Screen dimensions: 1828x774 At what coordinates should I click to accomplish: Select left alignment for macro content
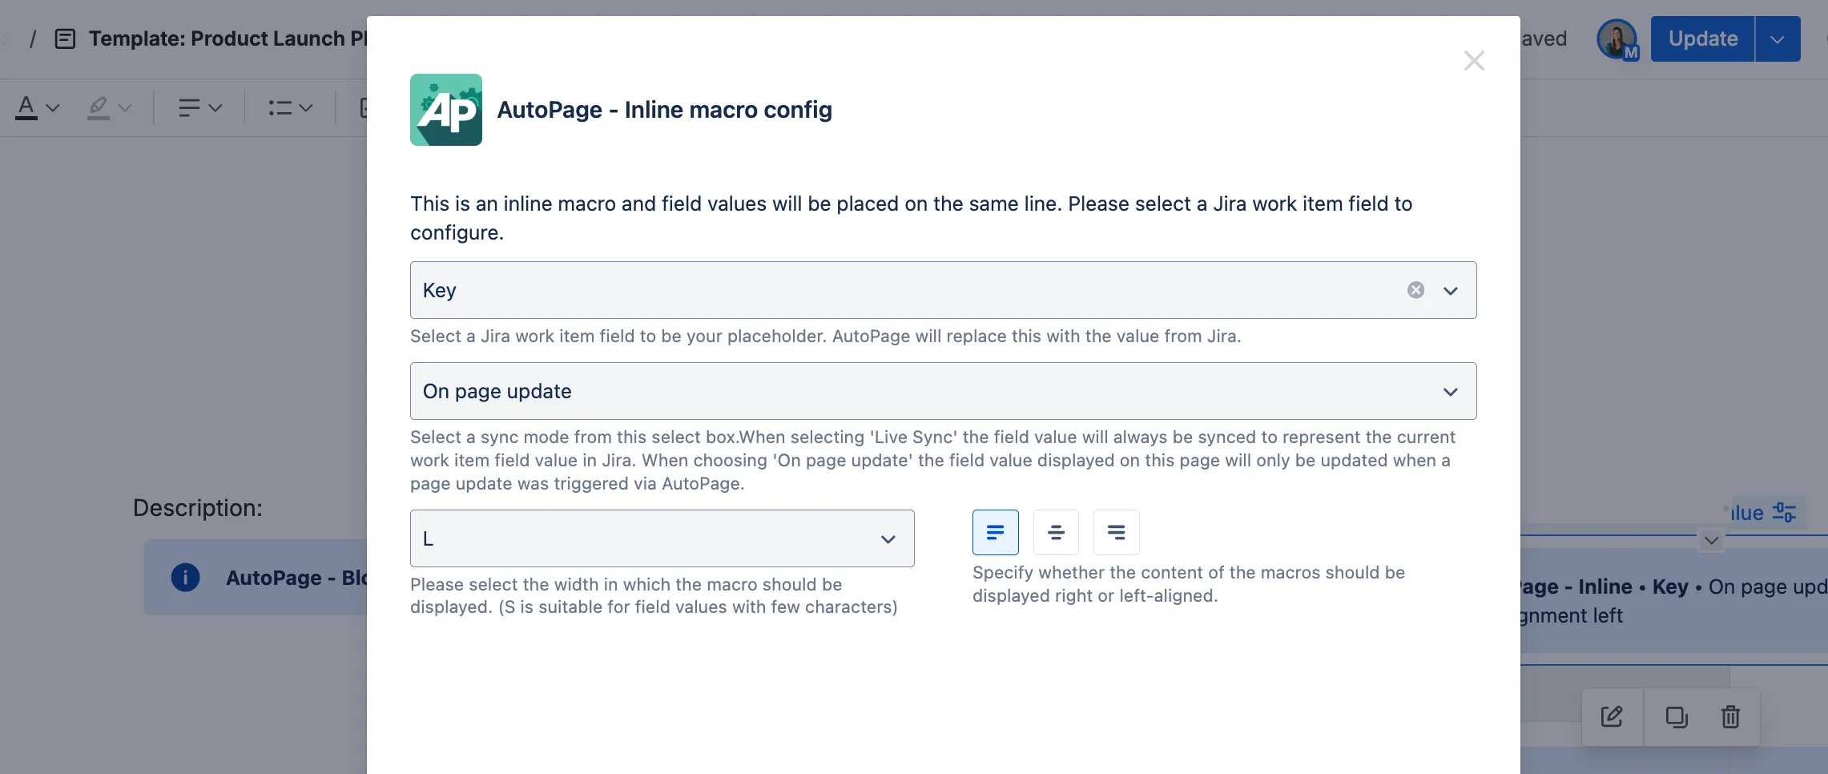995,532
